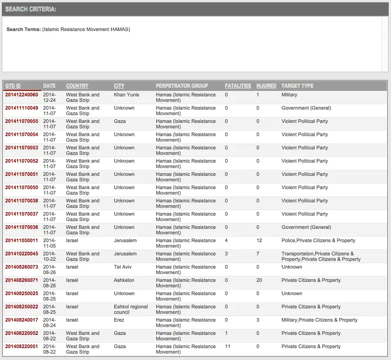Sort results by City column header
The width and height of the screenshot is (391, 360).
(x=119, y=86)
